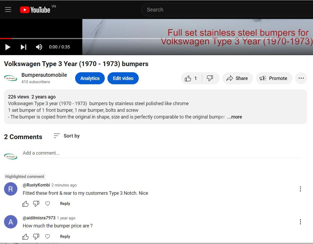The width and height of the screenshot is (313, 244).
Task: Click the YouTube logo
Action: click(x=35, y=10)
